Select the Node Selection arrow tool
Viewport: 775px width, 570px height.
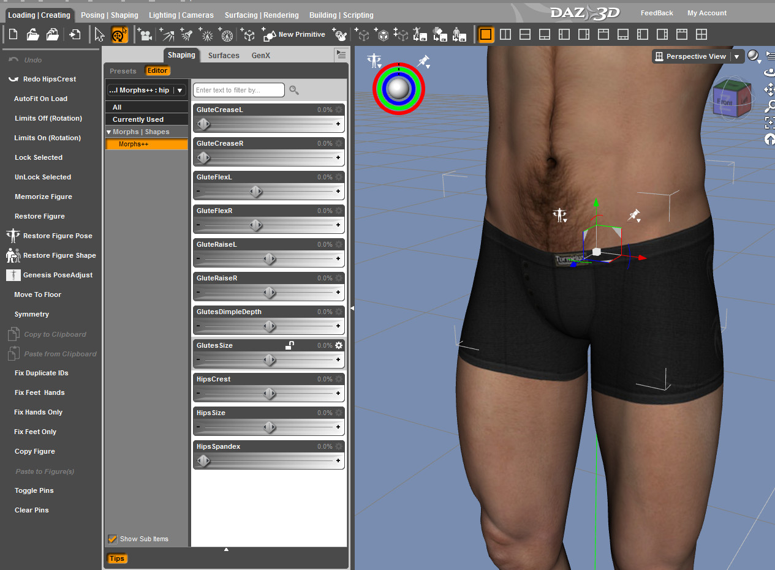coord(100,34)
